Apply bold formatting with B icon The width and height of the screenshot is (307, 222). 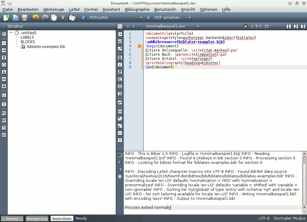pos(120,58)
